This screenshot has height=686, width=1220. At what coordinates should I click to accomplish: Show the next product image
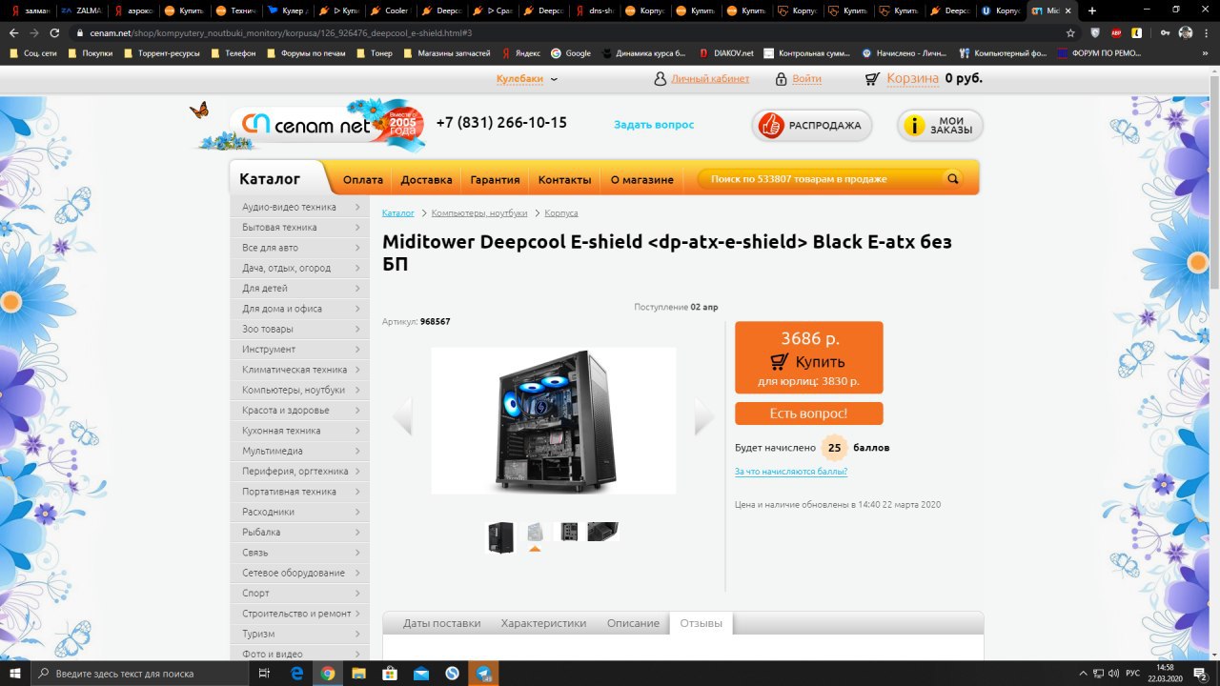tap(704, 416)
